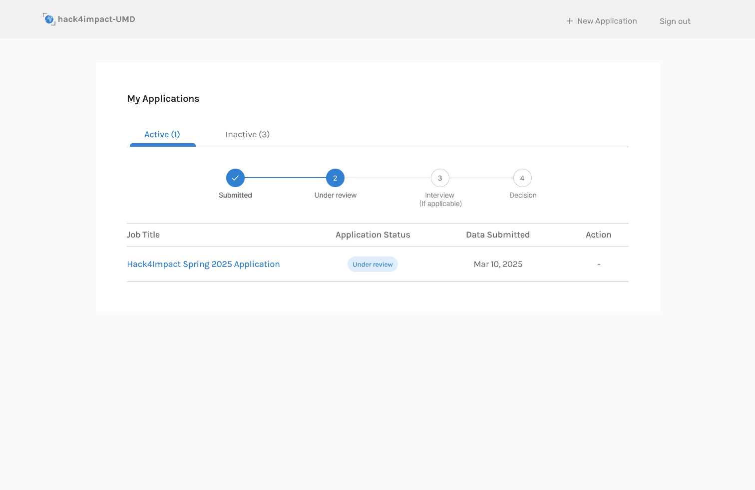Click the hack4impact-UMD header text
Viewport: 755px width, 490px height.
pos(96,19)
